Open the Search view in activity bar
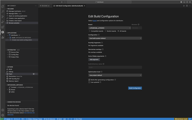The image size is (192, 120). pos(3,12)
